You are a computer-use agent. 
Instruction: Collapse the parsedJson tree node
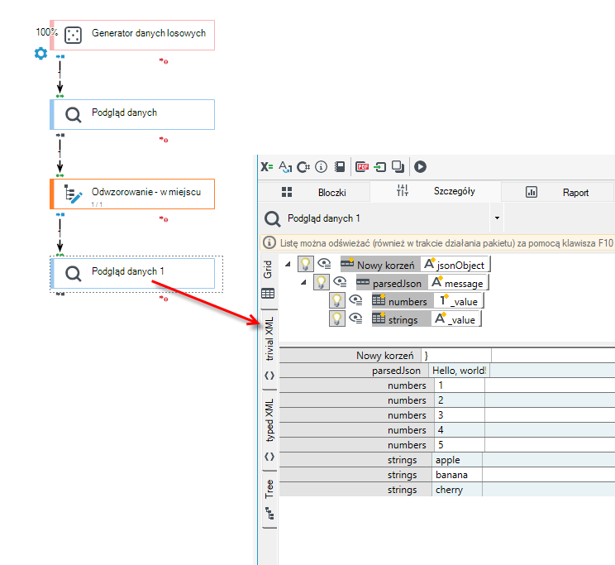click(303, 282)
